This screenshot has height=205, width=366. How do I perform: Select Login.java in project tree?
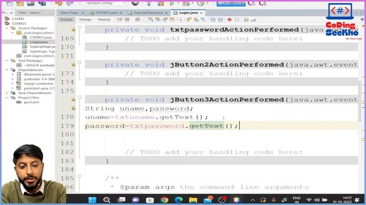[x=38, y=42]
